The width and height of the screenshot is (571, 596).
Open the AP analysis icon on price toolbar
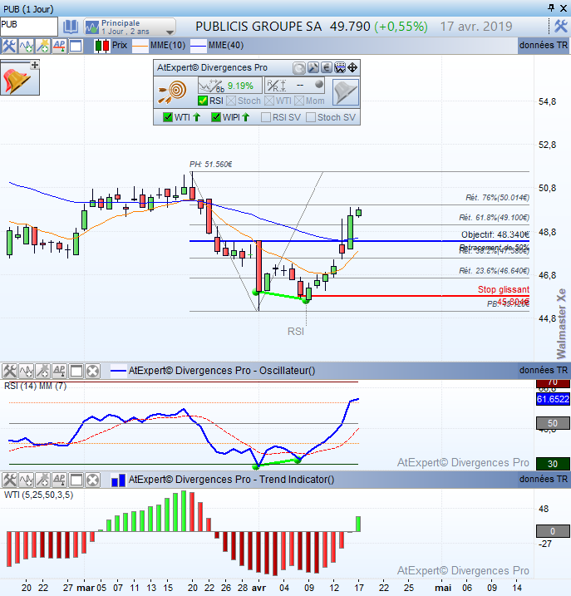pyautogui.click(x=59, y=46)
